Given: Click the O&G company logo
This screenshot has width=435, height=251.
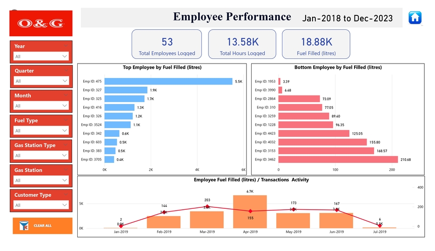Looking at the screenshot, I should 40,23.
